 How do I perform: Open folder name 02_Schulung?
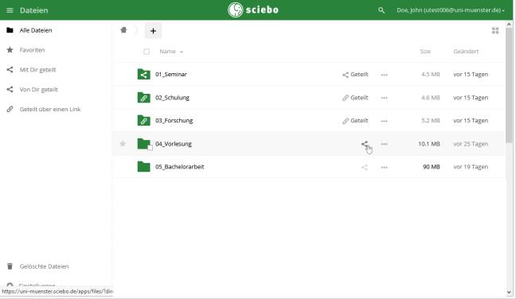173,98
